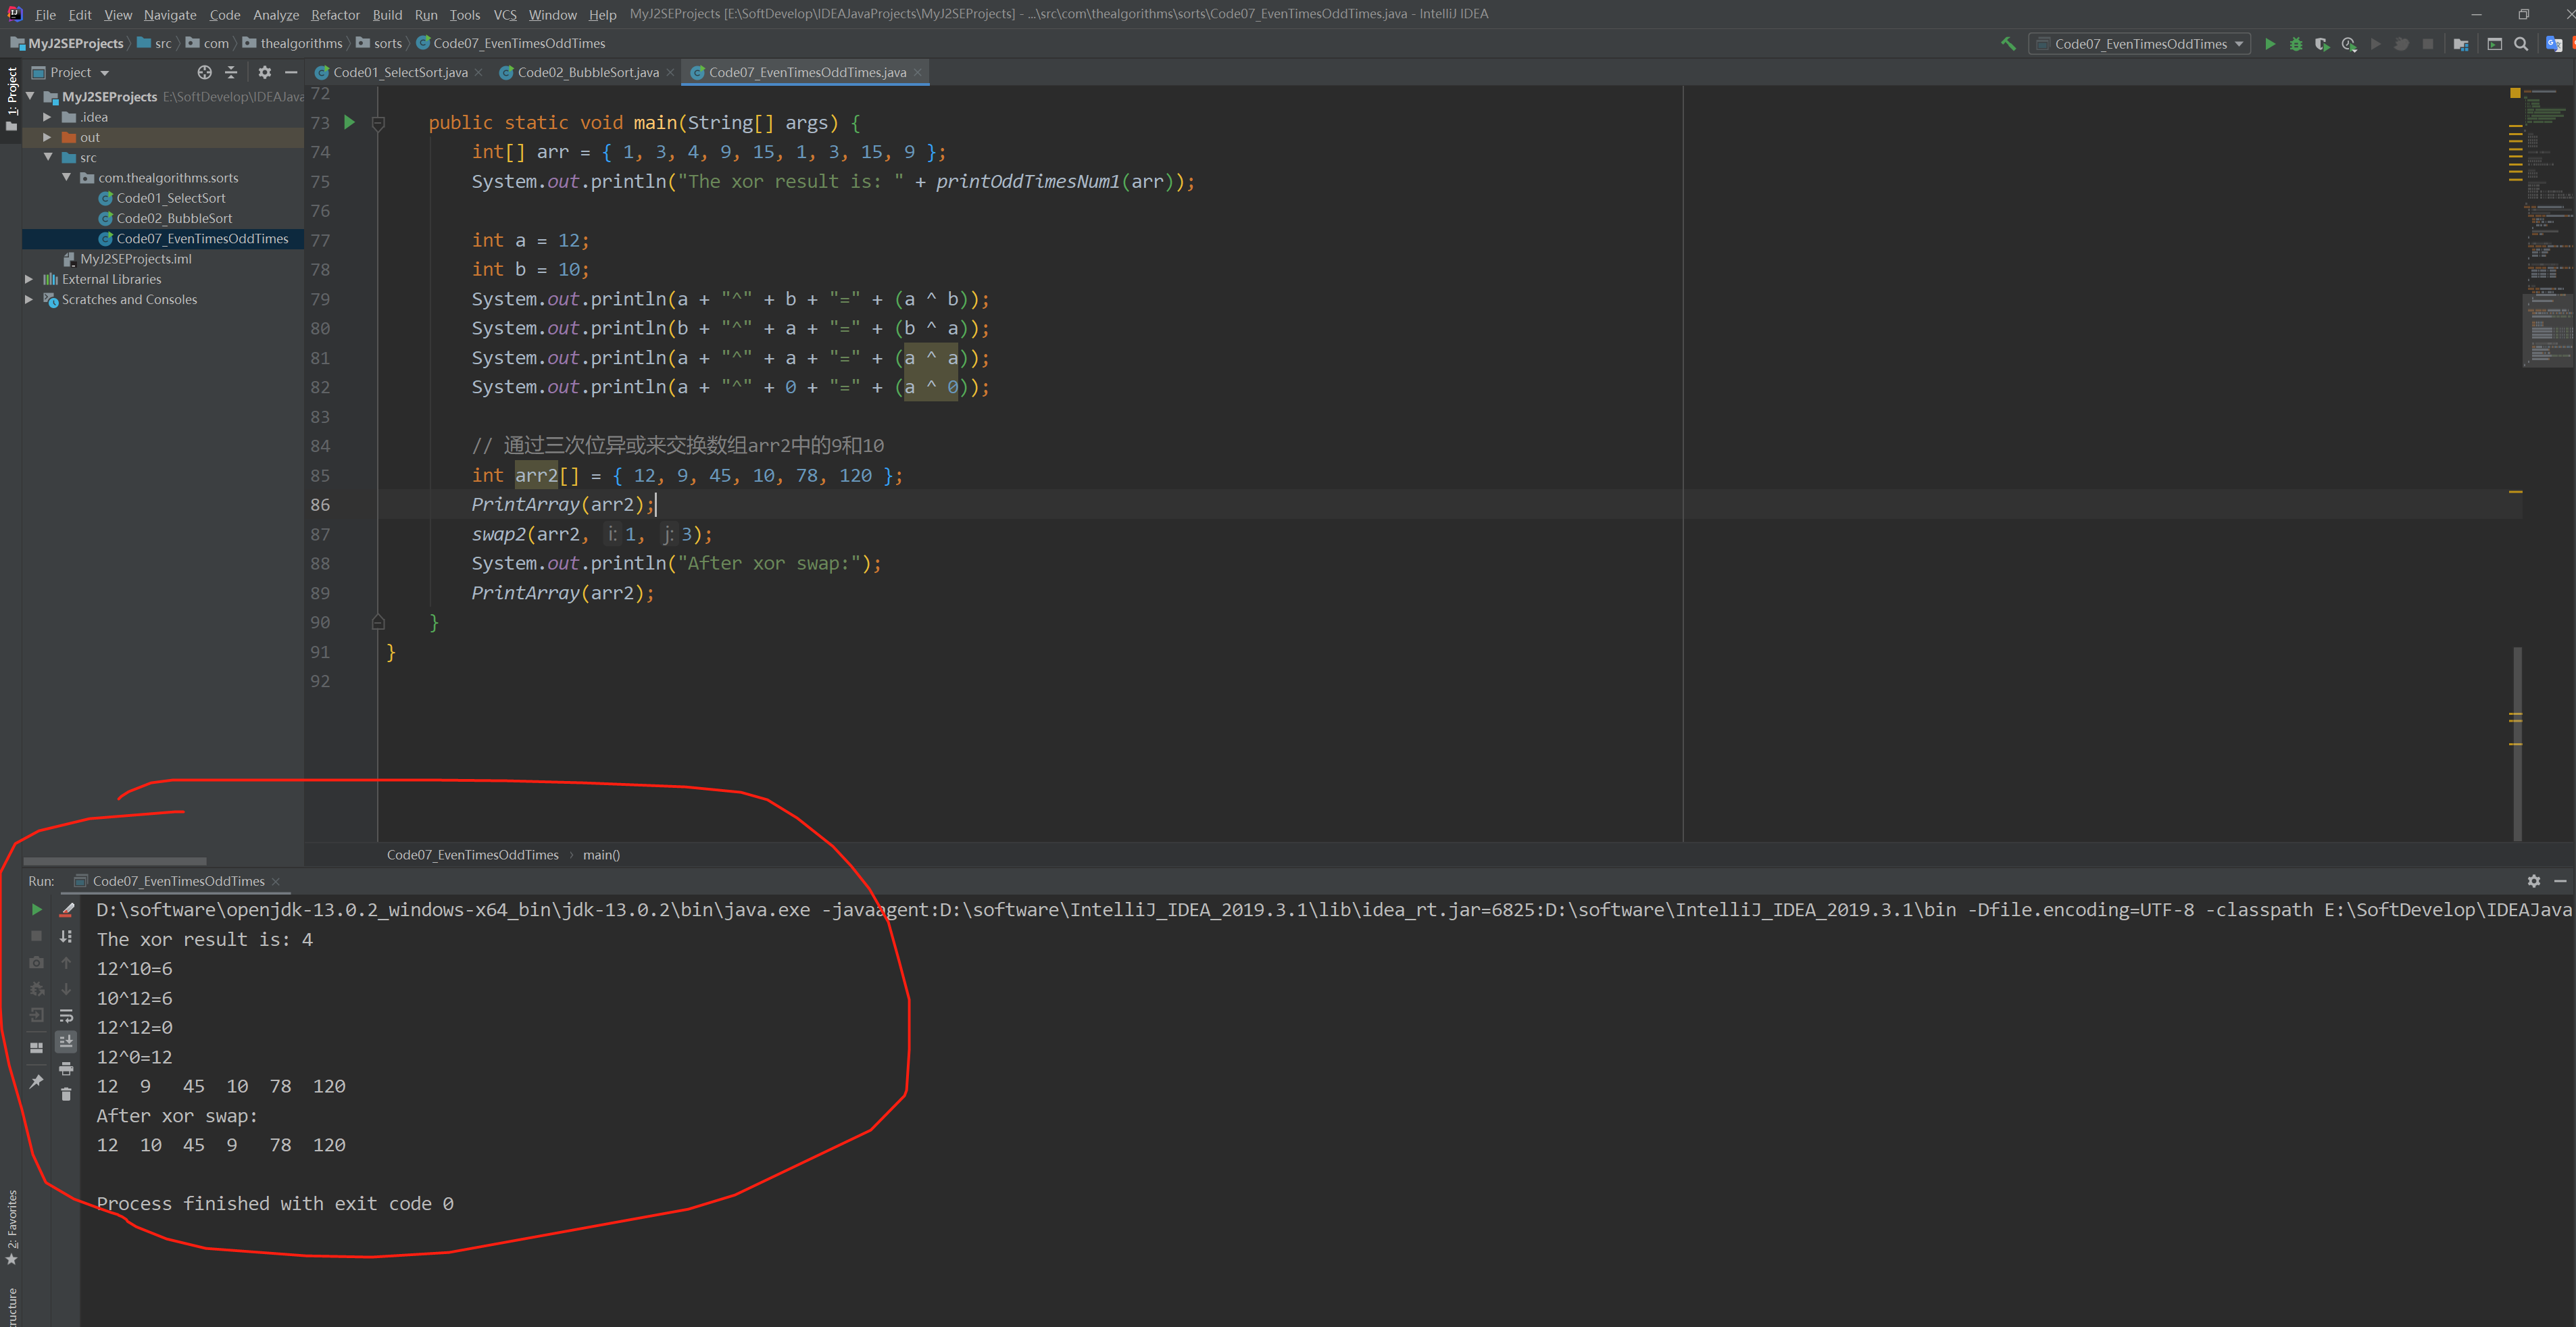Open the Refactor menu
2576x1327 pixels.
click(335, 14)
